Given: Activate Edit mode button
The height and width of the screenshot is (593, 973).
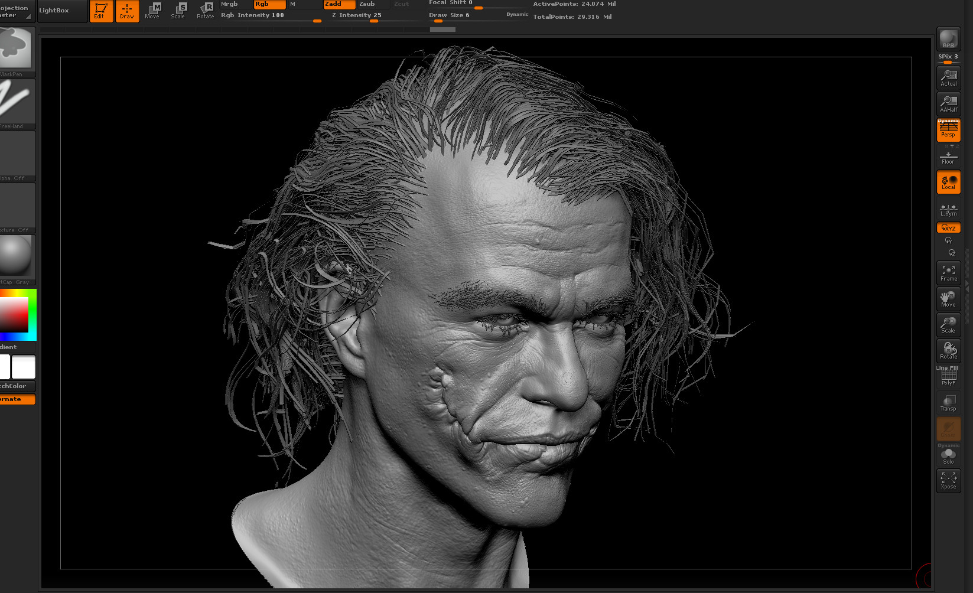Looking at the screenshot, I should [x=101, y=11].
